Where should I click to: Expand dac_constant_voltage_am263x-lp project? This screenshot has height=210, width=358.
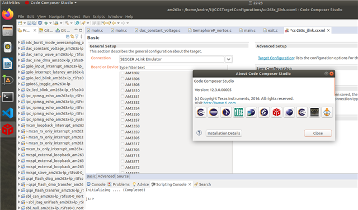pyautogui.click(x=19, y=49)
